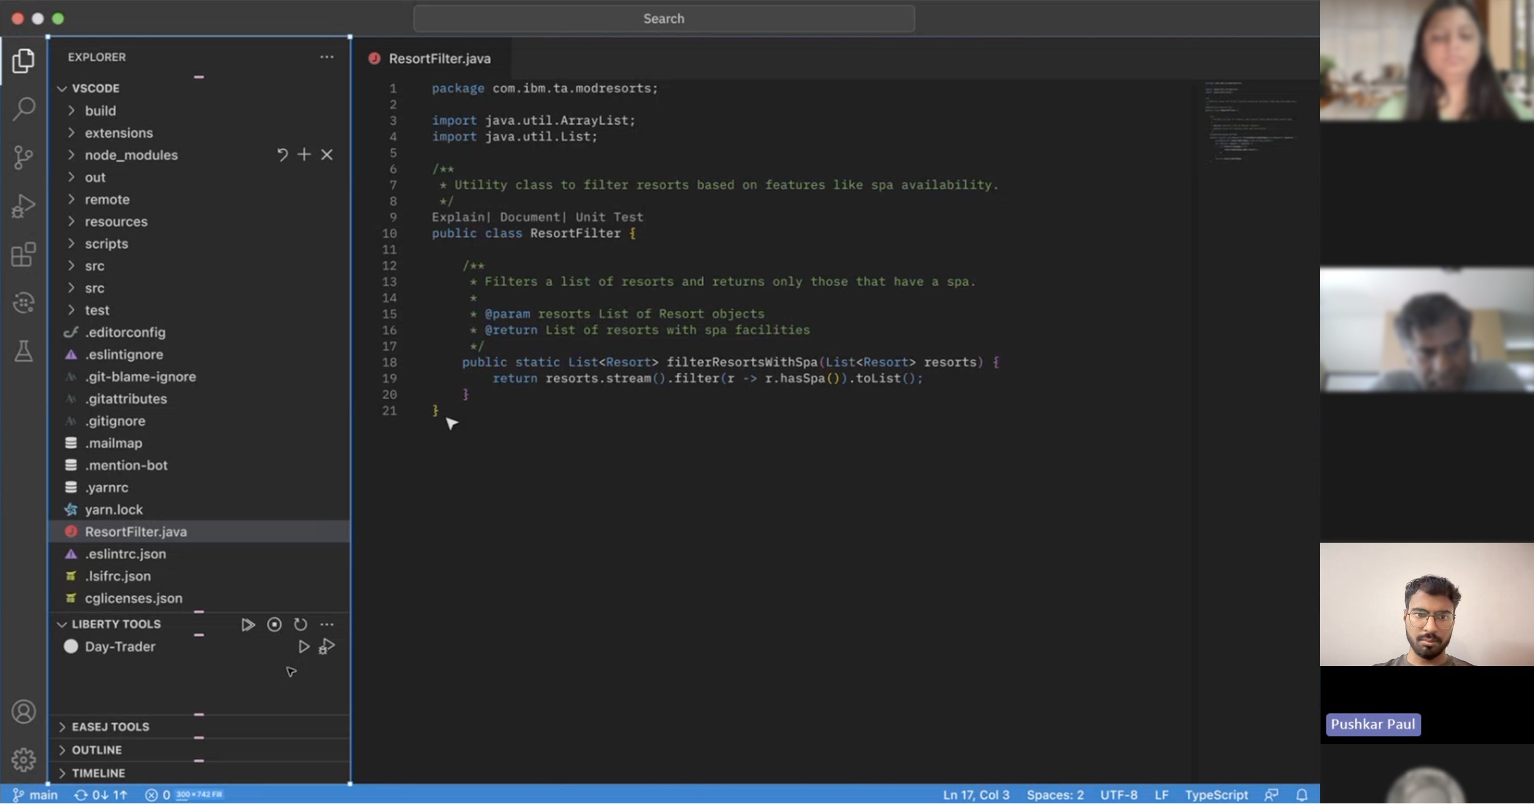1534x804 pixels.
Task: Collapse the LIBERTY TOOLS section
Action: tap(116, 624)
